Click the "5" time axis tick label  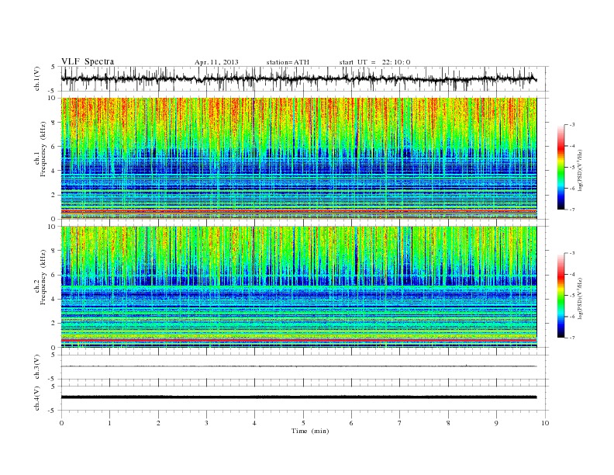[303, 423]
